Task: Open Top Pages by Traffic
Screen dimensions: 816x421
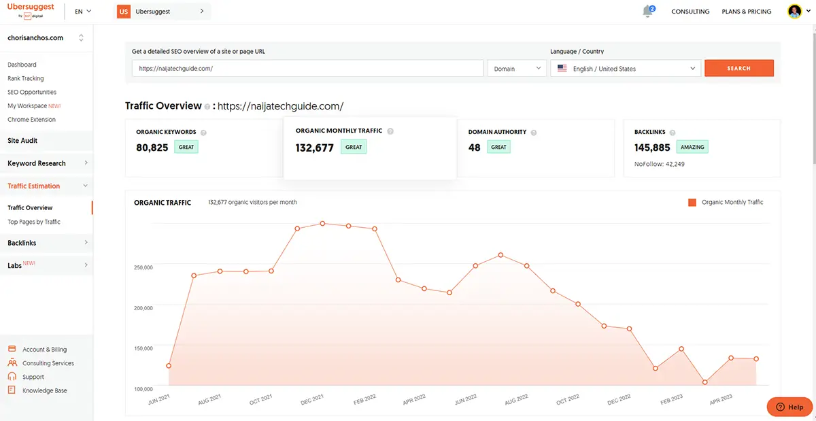Action: tap(34, 222)
